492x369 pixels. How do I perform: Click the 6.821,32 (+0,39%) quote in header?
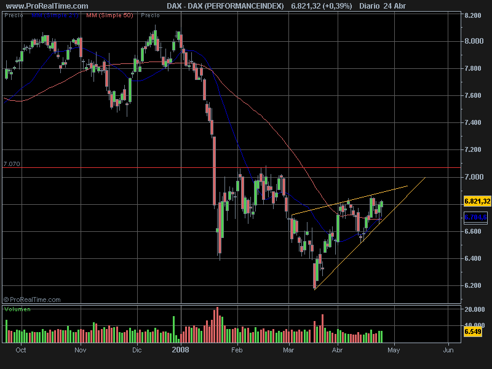[322, 6]
